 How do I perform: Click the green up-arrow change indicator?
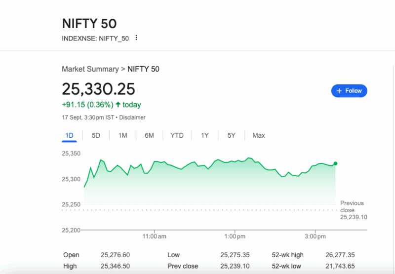click(118, 105)
